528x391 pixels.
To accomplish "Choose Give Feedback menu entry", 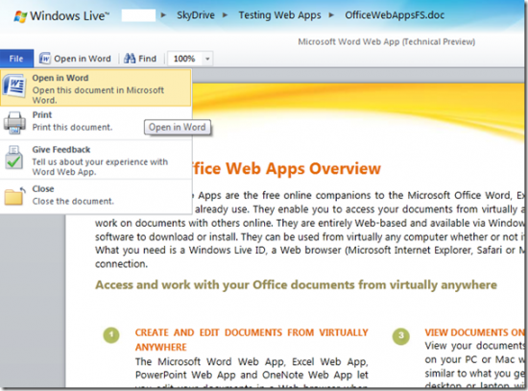I will [x=96, y=159].
